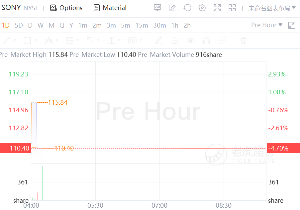300x210 pixels.
Task: Open the chart layout grid icon
Action: (232, 8)
